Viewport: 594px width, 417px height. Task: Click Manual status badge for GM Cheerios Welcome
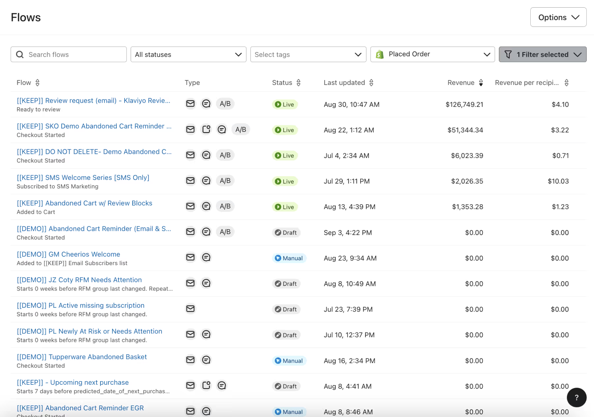(289, 258)
